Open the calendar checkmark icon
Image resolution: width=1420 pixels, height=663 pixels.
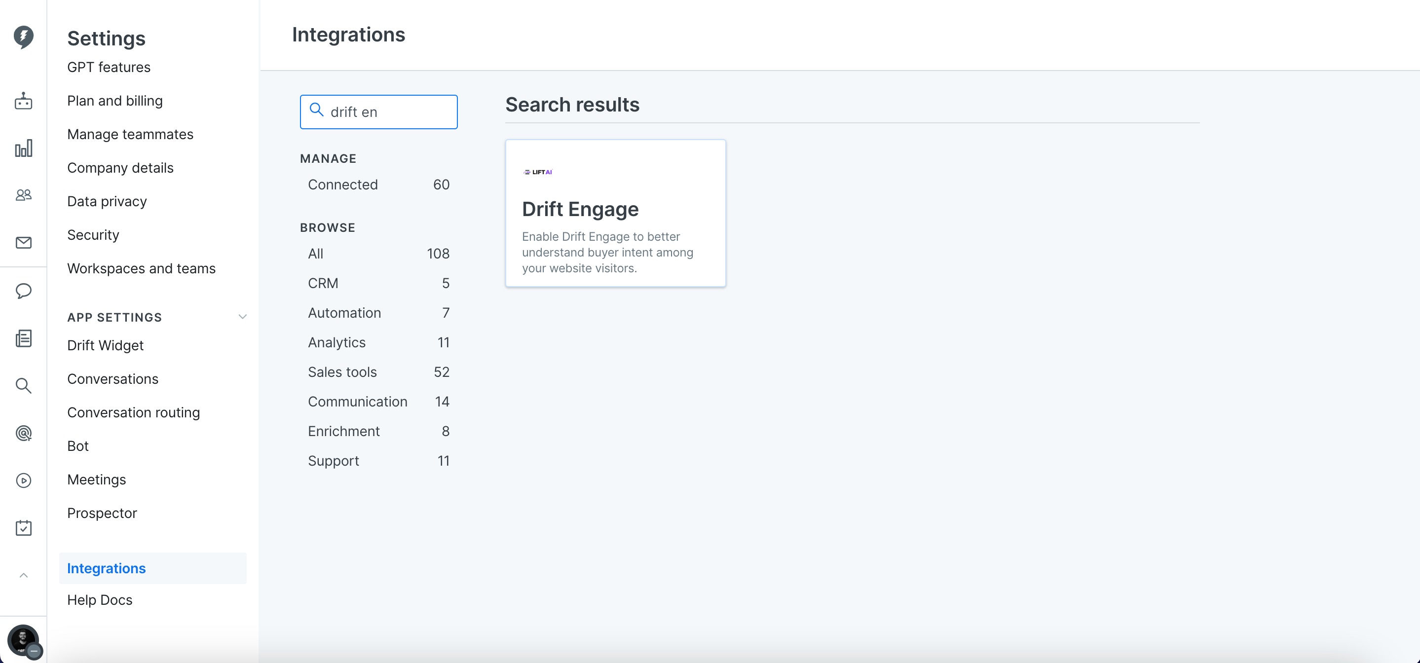point(23,528)
